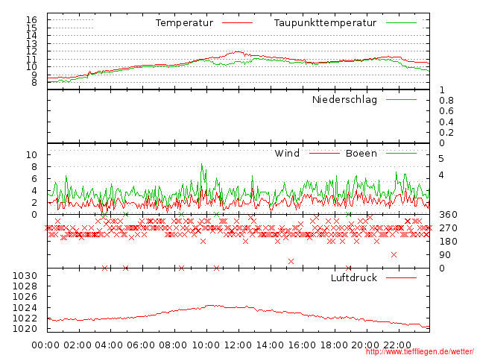The image size is (477, 358).
Task: Click the 04:00 time axis label
Action: pyautogui.click(x=110, y=345)
